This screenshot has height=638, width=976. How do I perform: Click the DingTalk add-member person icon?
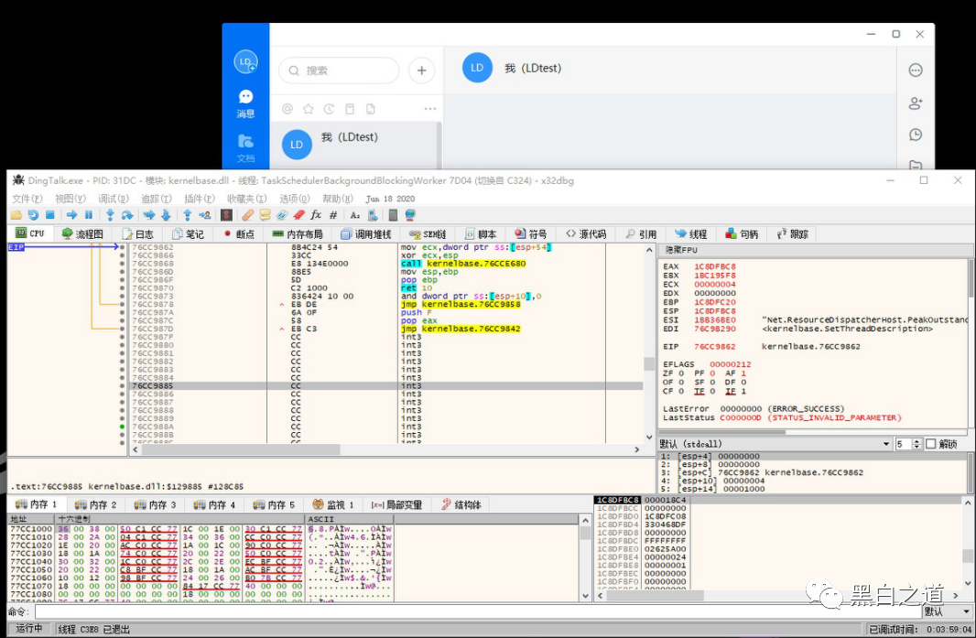pyautogui.click(x=915, y=103)
